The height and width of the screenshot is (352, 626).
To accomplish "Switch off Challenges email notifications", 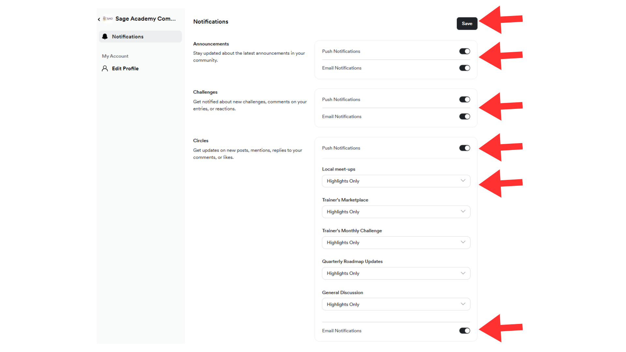I will click(464, 116).
